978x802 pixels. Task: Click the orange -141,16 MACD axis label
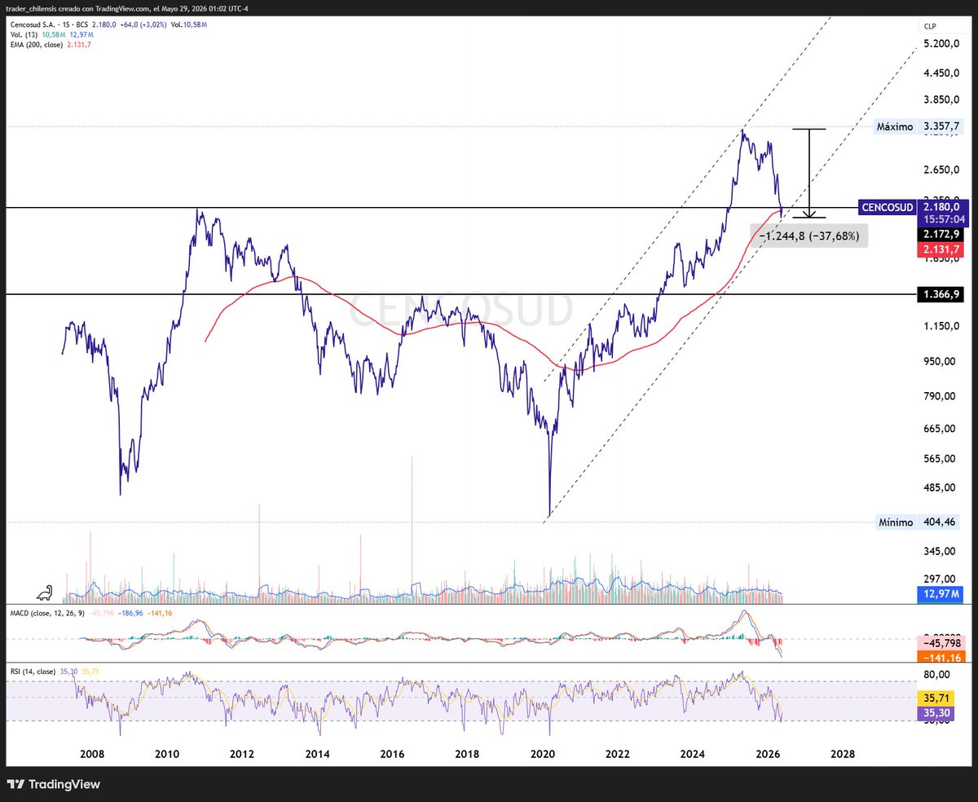coord(943,657)
